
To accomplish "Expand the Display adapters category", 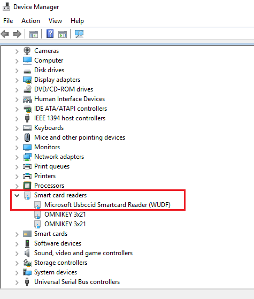I will 17,80.
